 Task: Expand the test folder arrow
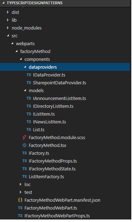click(x=21, y=192)
